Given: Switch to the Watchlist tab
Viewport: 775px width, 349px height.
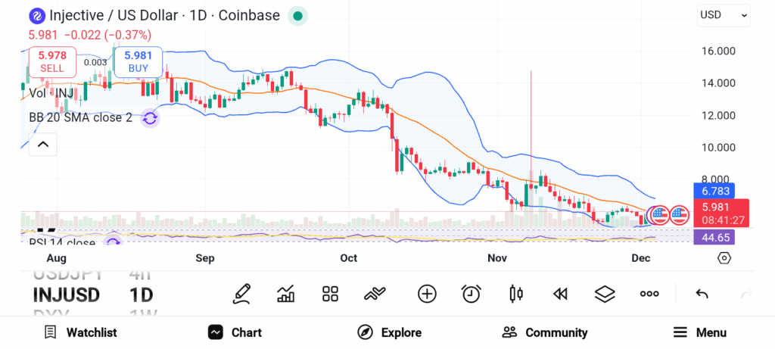Looking at the screenshot, I should click(81, 332).
